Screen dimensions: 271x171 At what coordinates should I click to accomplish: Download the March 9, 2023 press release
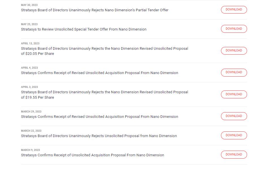(234, 155)
